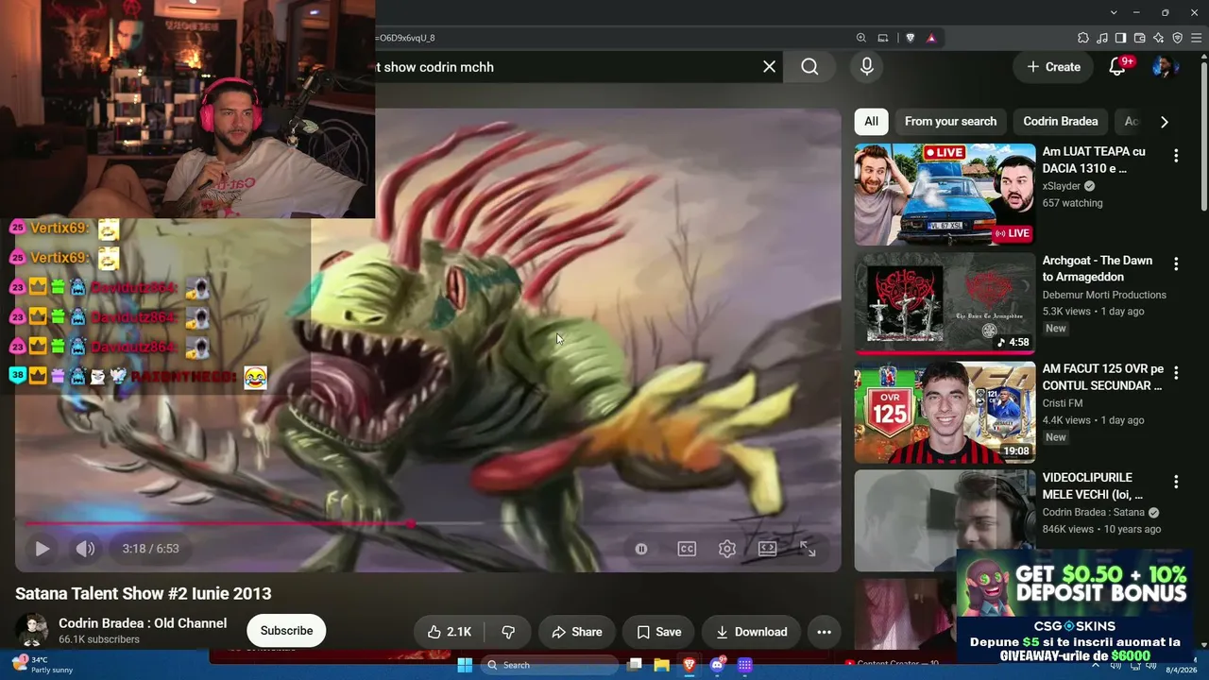Clear the YouTube search box text

pyautogui.click(x=769, y=67)
